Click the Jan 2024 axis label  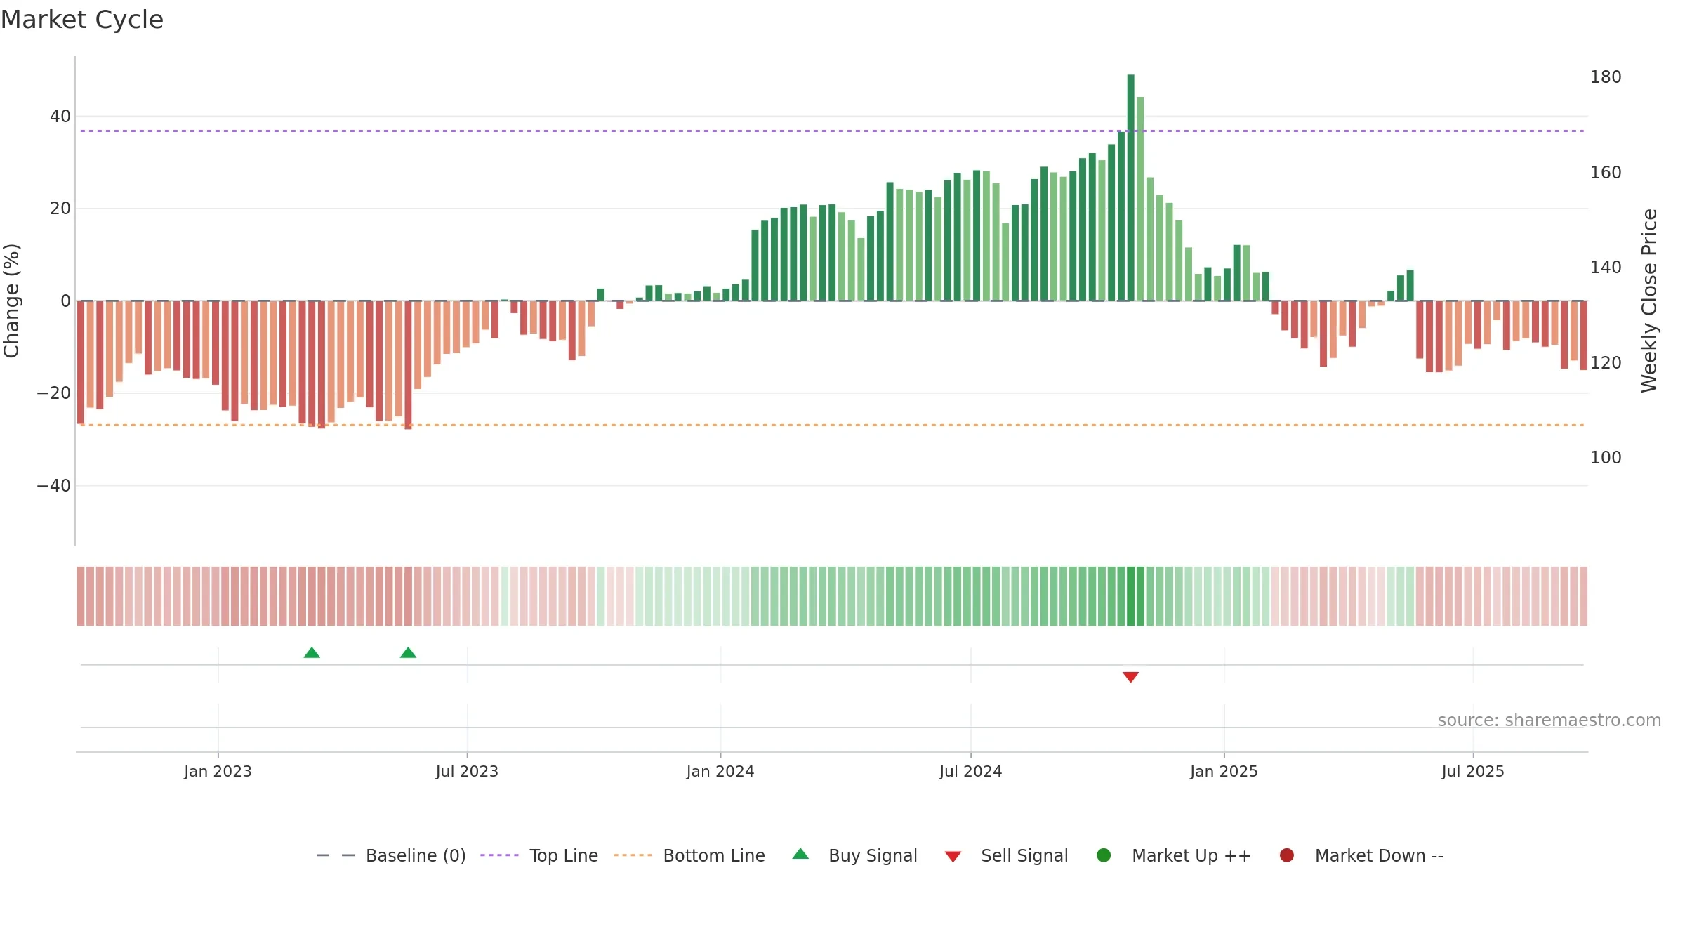720,772
